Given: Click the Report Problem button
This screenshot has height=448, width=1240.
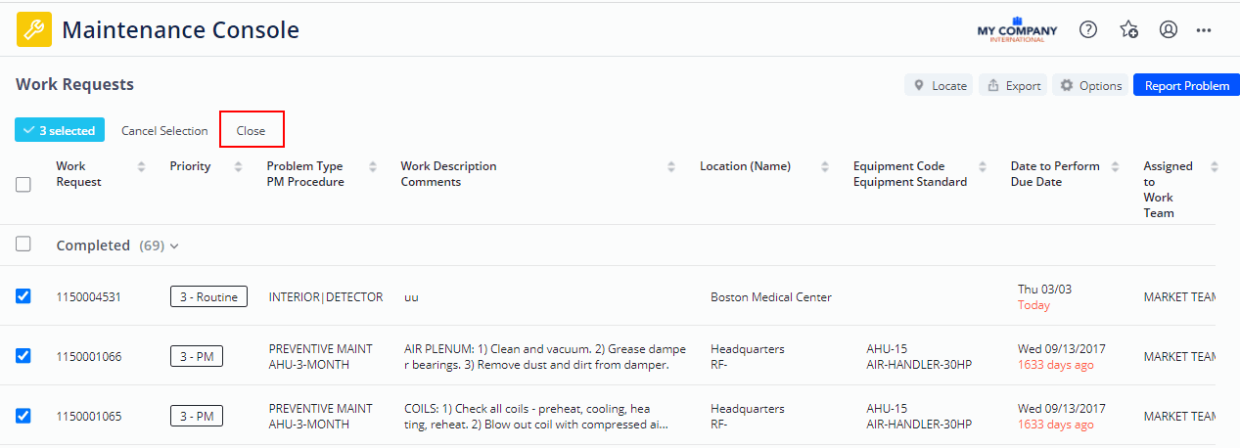Looking at the screenshot, I should click(1186, 85).
